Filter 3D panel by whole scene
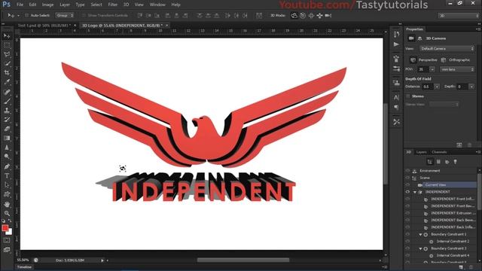This screenshot has height=271, width=482. 430,162
